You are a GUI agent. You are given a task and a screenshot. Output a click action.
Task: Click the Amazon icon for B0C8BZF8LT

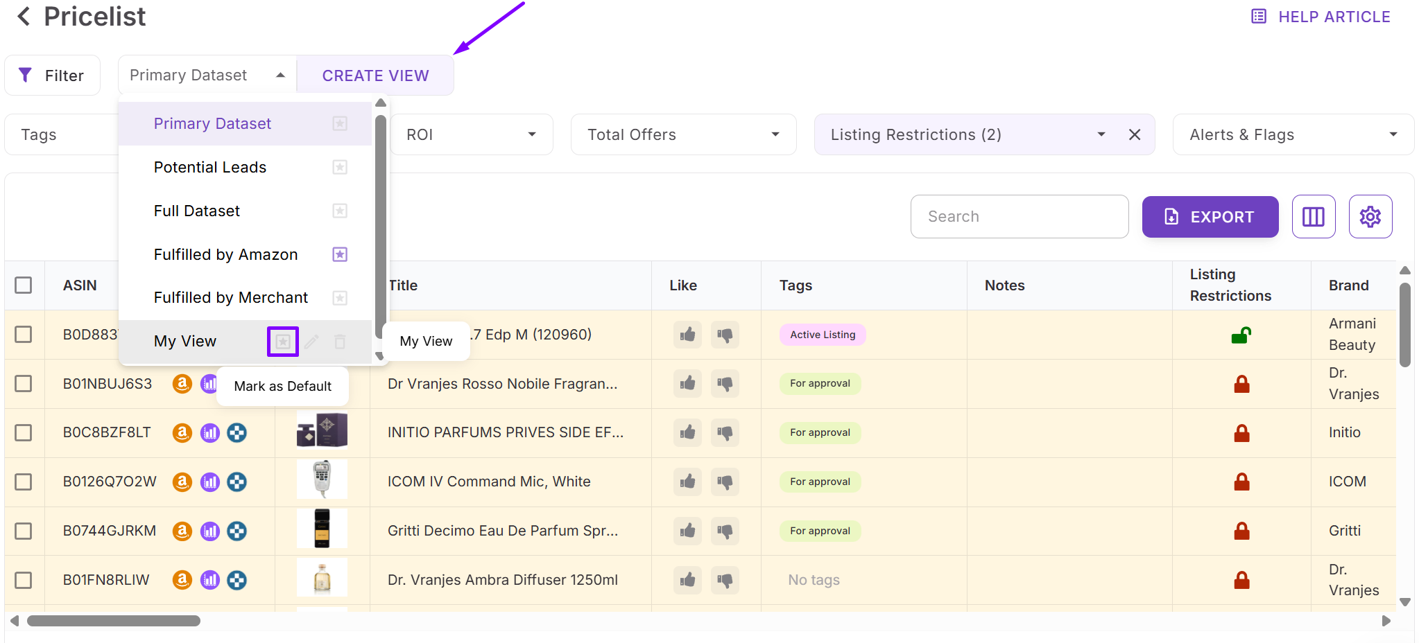pyautogui.click(x=182, y=433)
